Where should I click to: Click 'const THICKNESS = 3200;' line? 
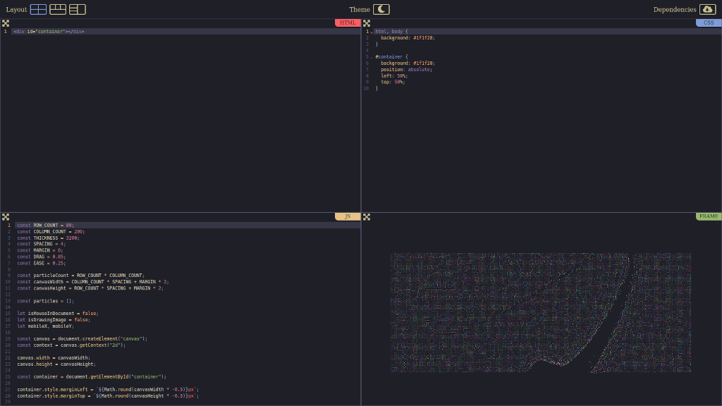click(49, 238)
